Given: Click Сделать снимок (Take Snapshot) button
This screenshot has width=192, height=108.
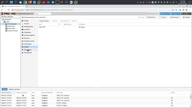Looking at the screenshot, I should click(x=44, y=21).
